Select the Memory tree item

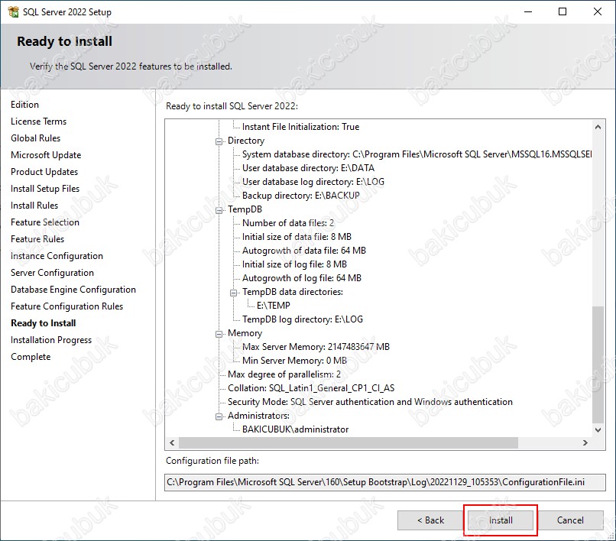245,333
